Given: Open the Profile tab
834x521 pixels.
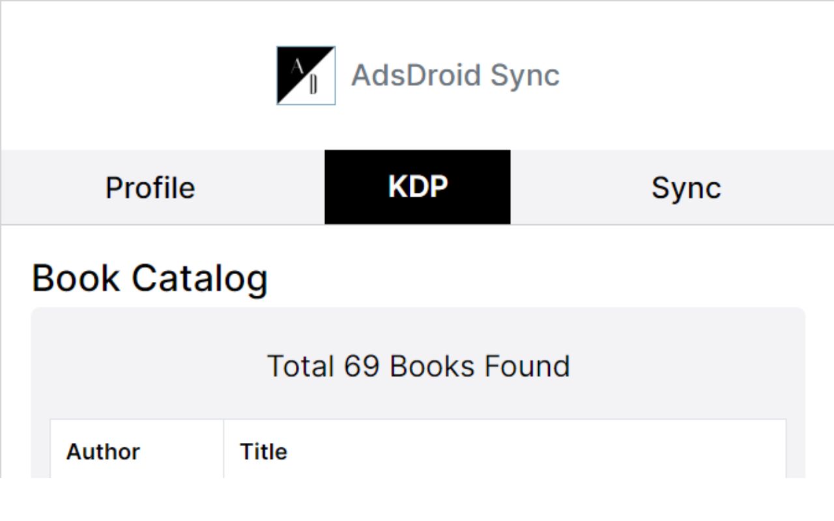Looking at the screenshot, I should coord(150,187).
